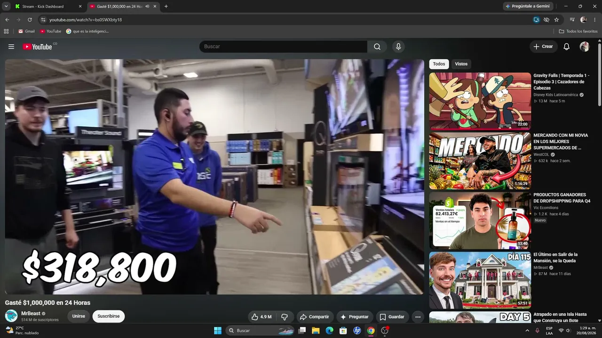
Task: Open the Gmail bookmark
Action: [x=26, y=31]
